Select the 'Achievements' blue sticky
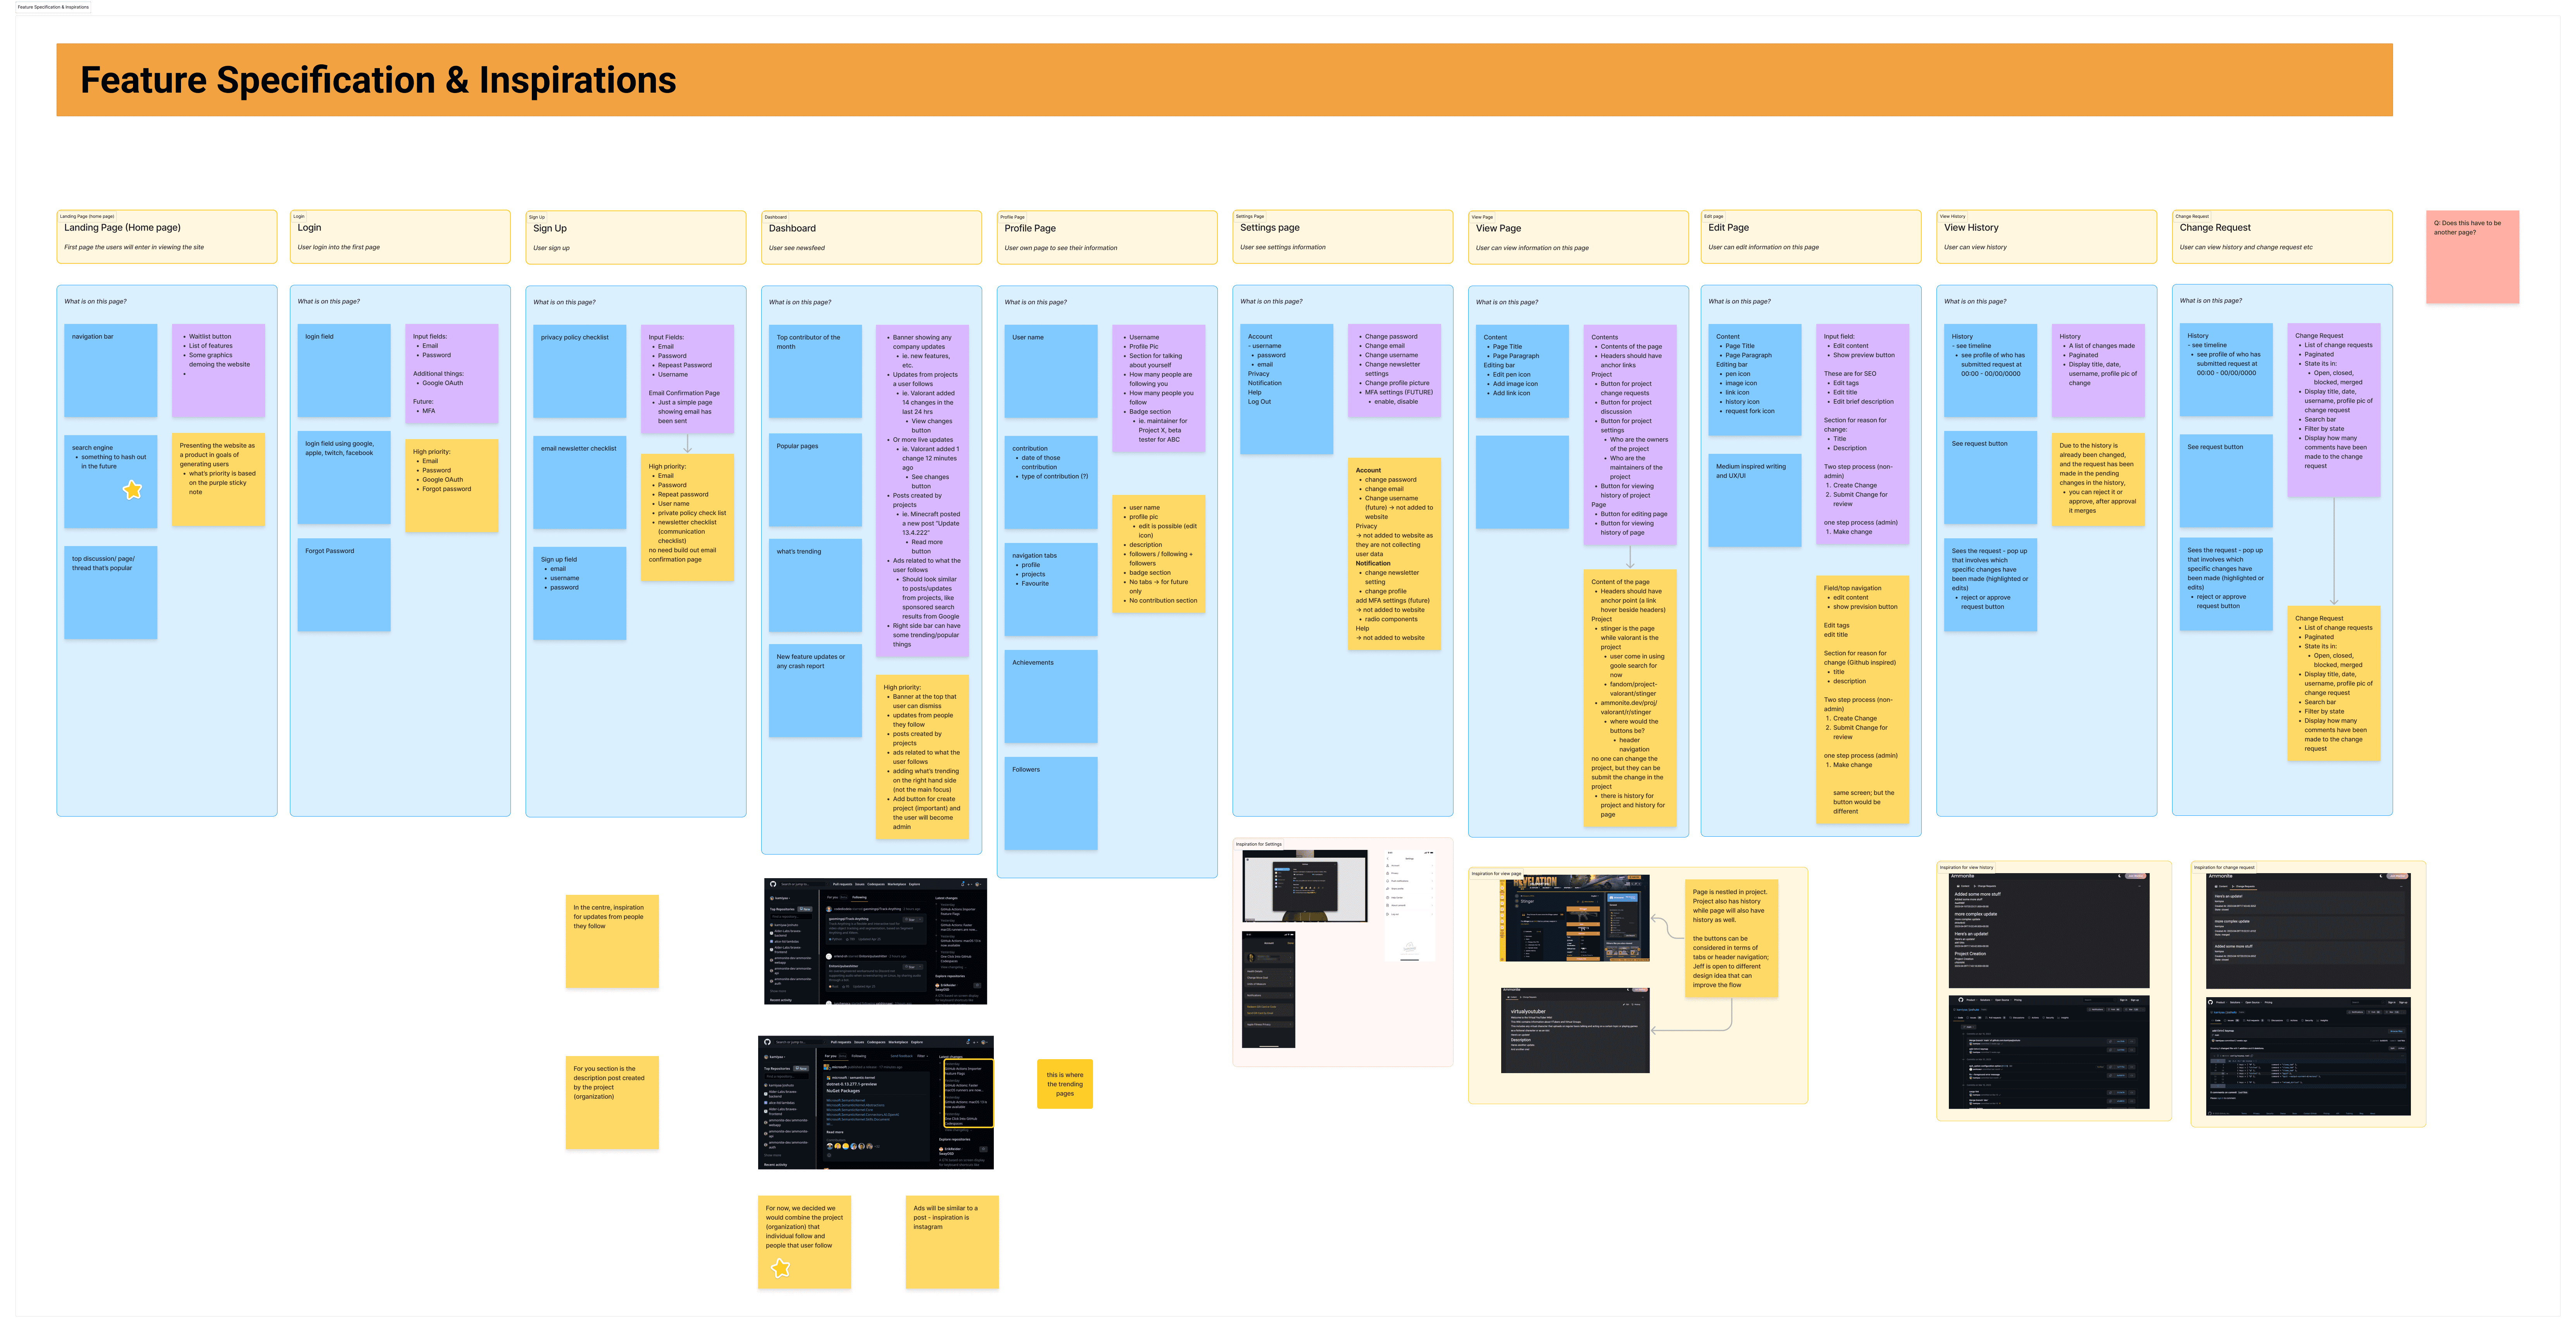 coord(1051,696)
